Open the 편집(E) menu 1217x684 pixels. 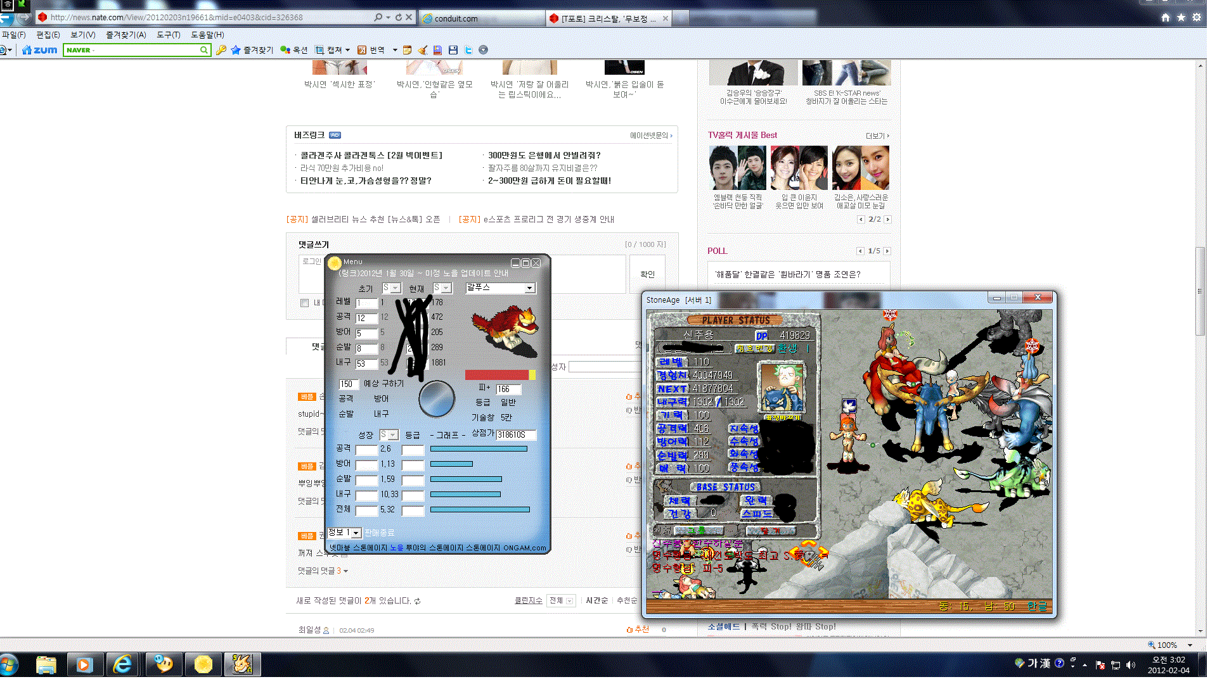(x=48, y=35)
